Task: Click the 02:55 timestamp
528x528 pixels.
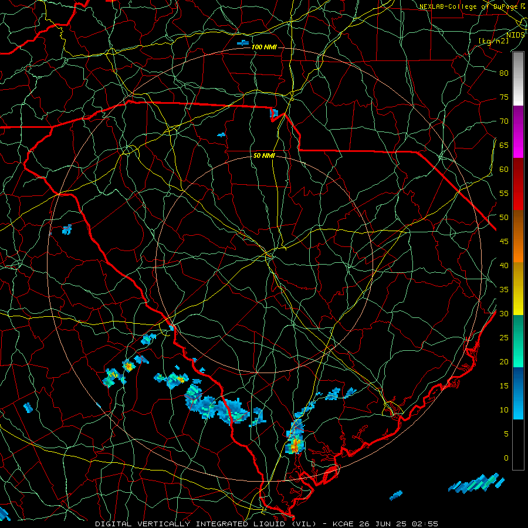Action: point(426,524)
